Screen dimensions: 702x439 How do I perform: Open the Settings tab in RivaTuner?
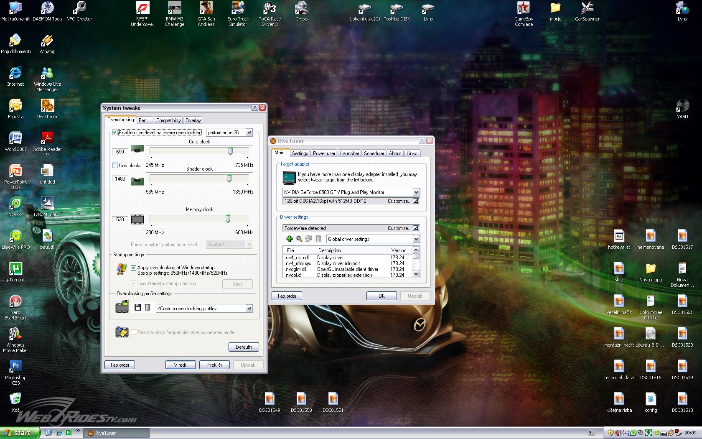coord(300,153)
